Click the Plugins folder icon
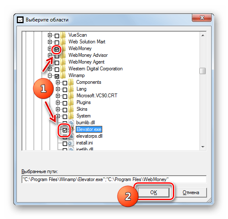This screenshot has height=219, width=228. (x=71, y=102)
